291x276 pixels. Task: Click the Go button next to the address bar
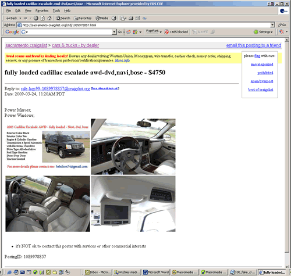point(282,25)
